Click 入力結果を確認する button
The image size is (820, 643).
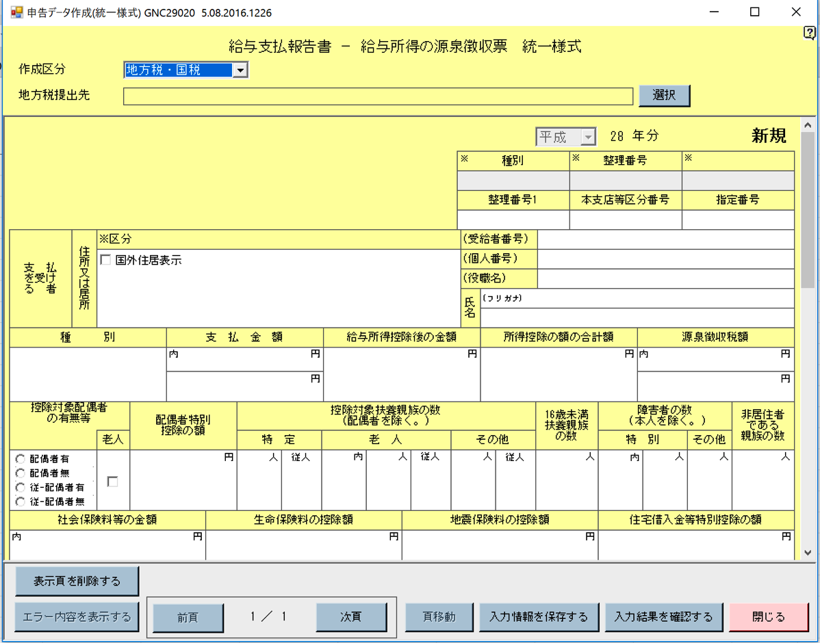664,618
